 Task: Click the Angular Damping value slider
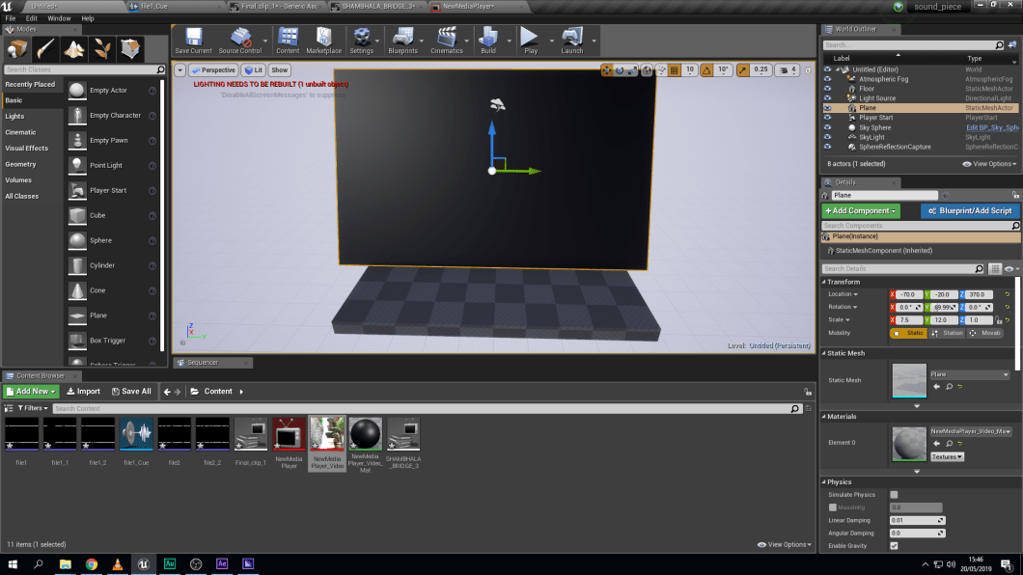(917, 534)
